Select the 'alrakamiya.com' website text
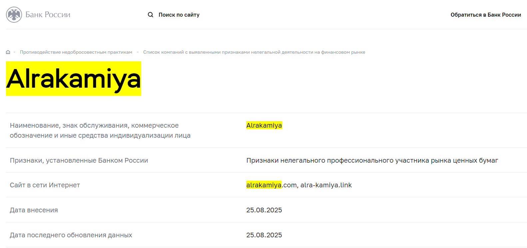The height and width of the screenshot is (248, 527). (x=271, y=185)
